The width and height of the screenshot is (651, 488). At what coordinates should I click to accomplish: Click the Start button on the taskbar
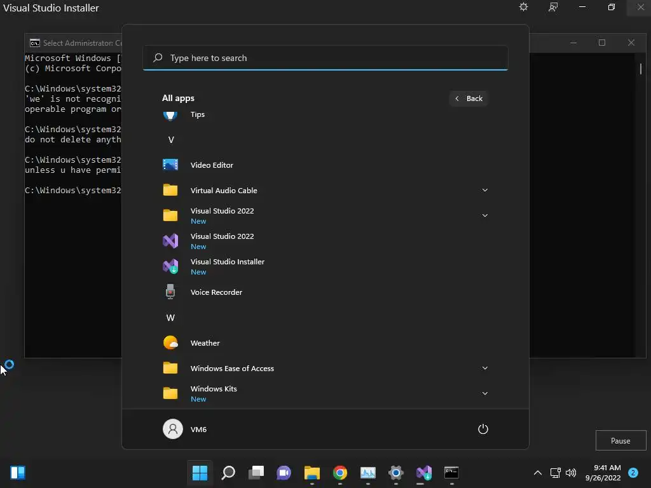pos(200,473)
